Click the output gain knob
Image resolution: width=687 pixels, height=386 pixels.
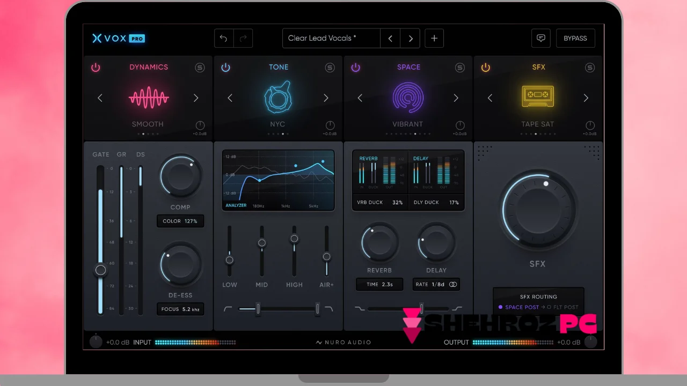coord(591,342)
